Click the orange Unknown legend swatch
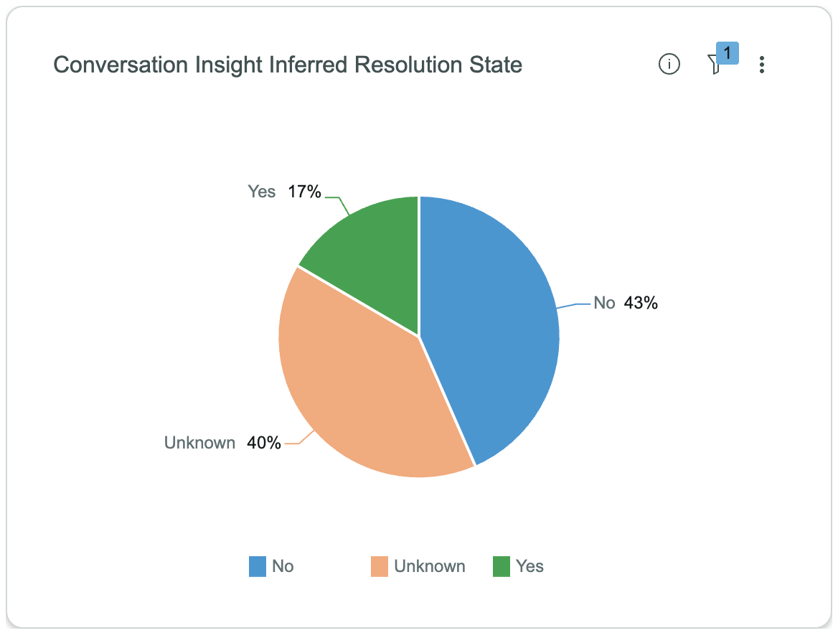 coord(380,567)
